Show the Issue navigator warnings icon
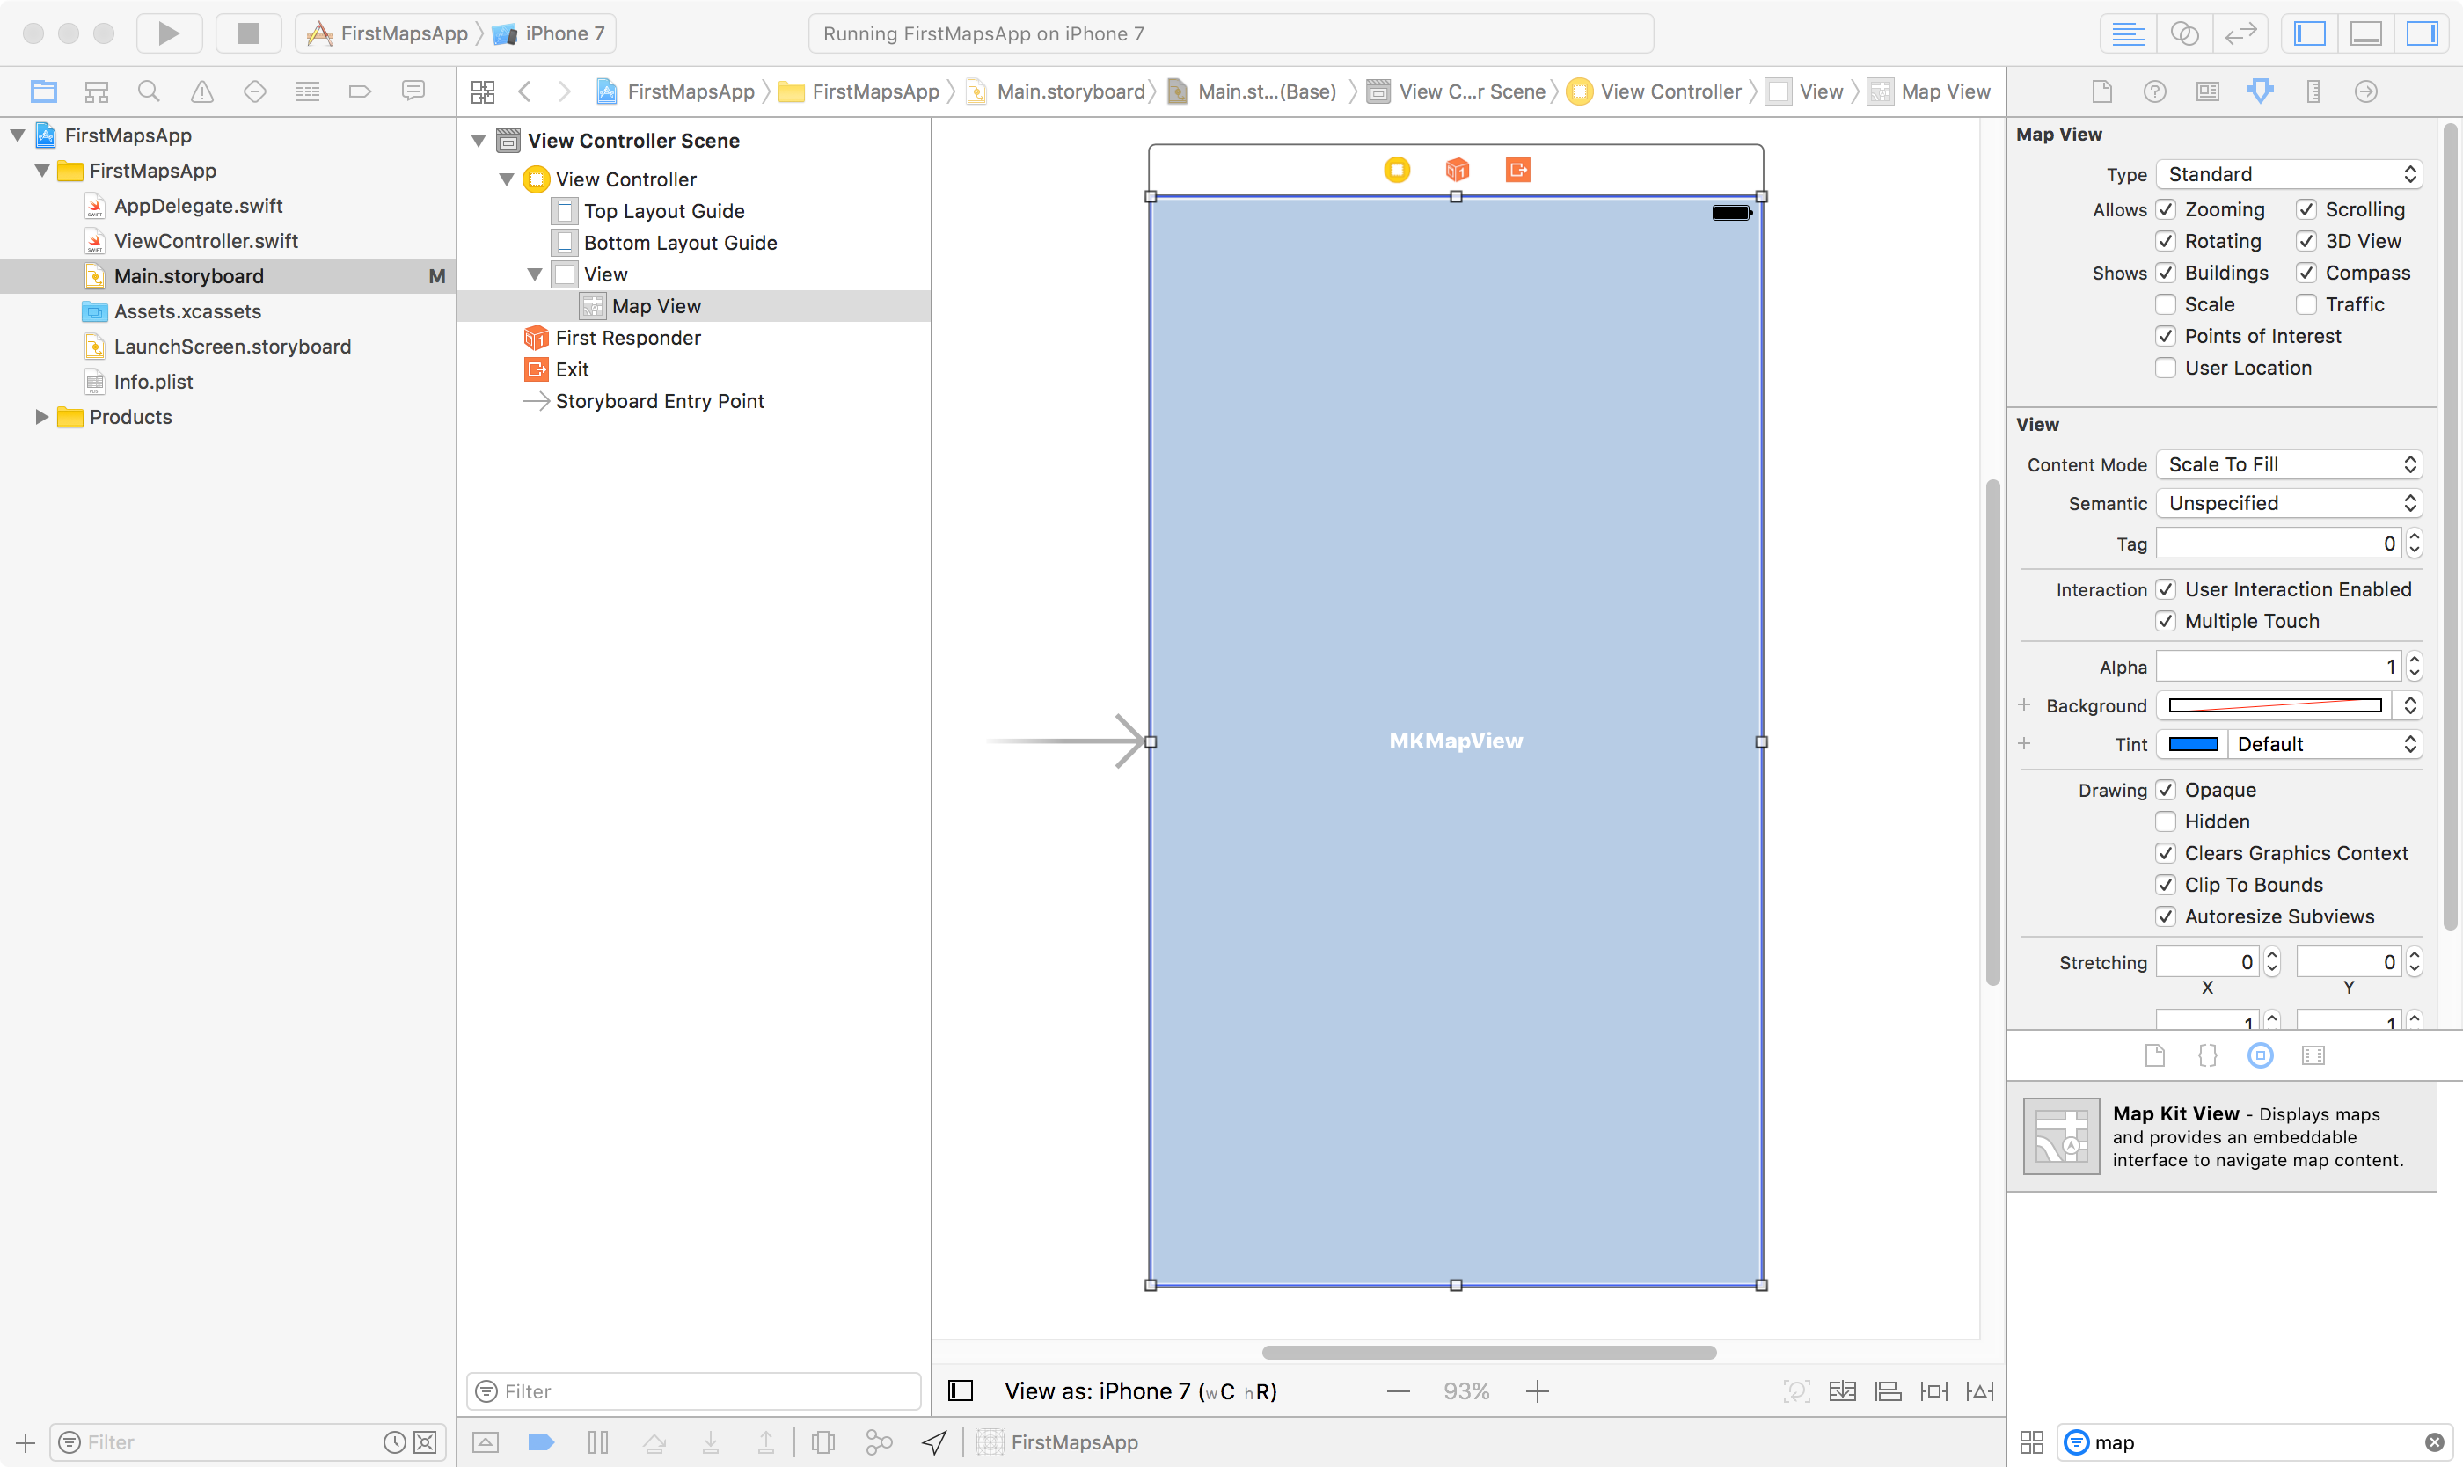This screenshot has width=2463, height=1467. pos(201,91)
